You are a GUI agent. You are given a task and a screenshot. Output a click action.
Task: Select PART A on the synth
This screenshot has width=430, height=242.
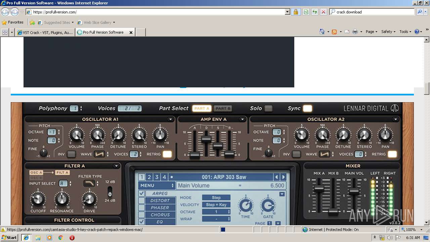[x=202, y=108]
